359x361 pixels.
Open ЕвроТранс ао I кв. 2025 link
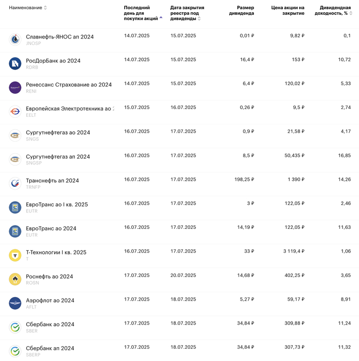56,204
